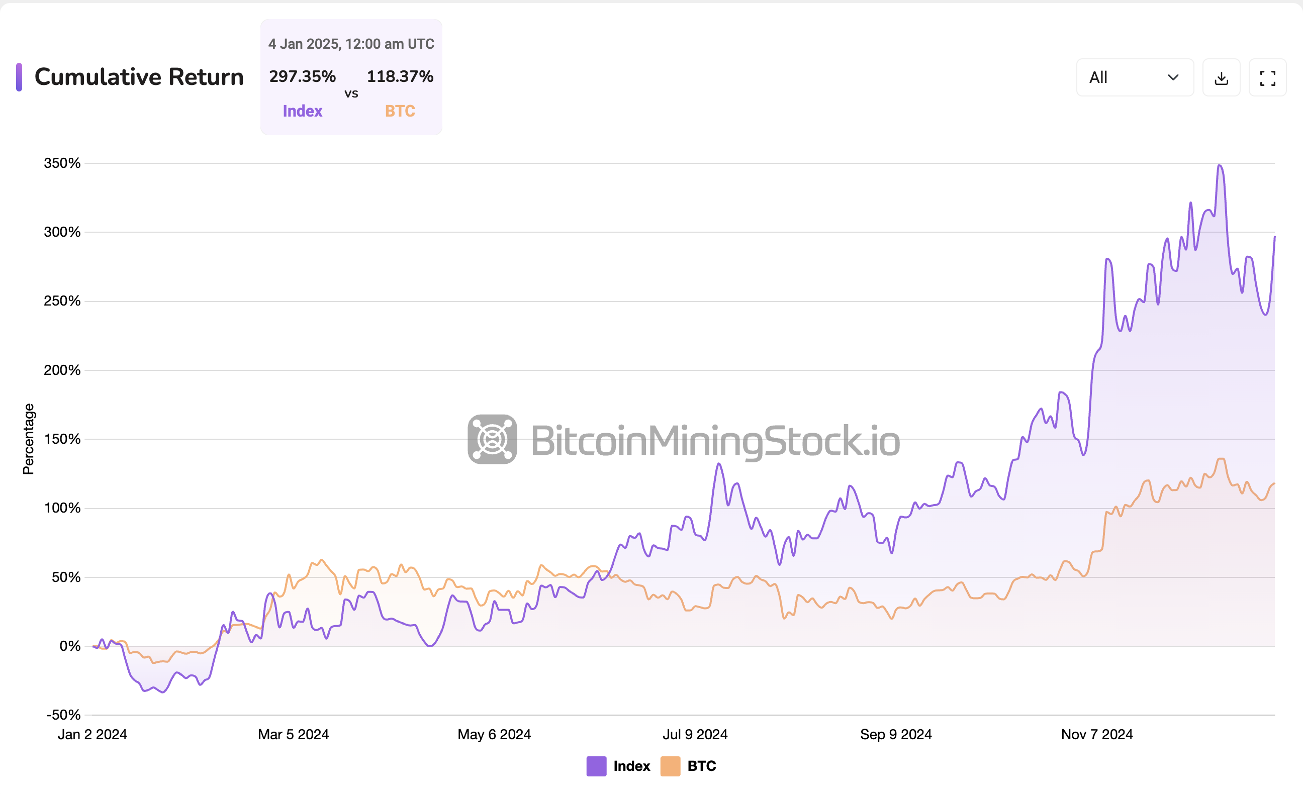Click the Jul 9 2024 axis label
1303x794 pixels.
[x=695, y=734]
